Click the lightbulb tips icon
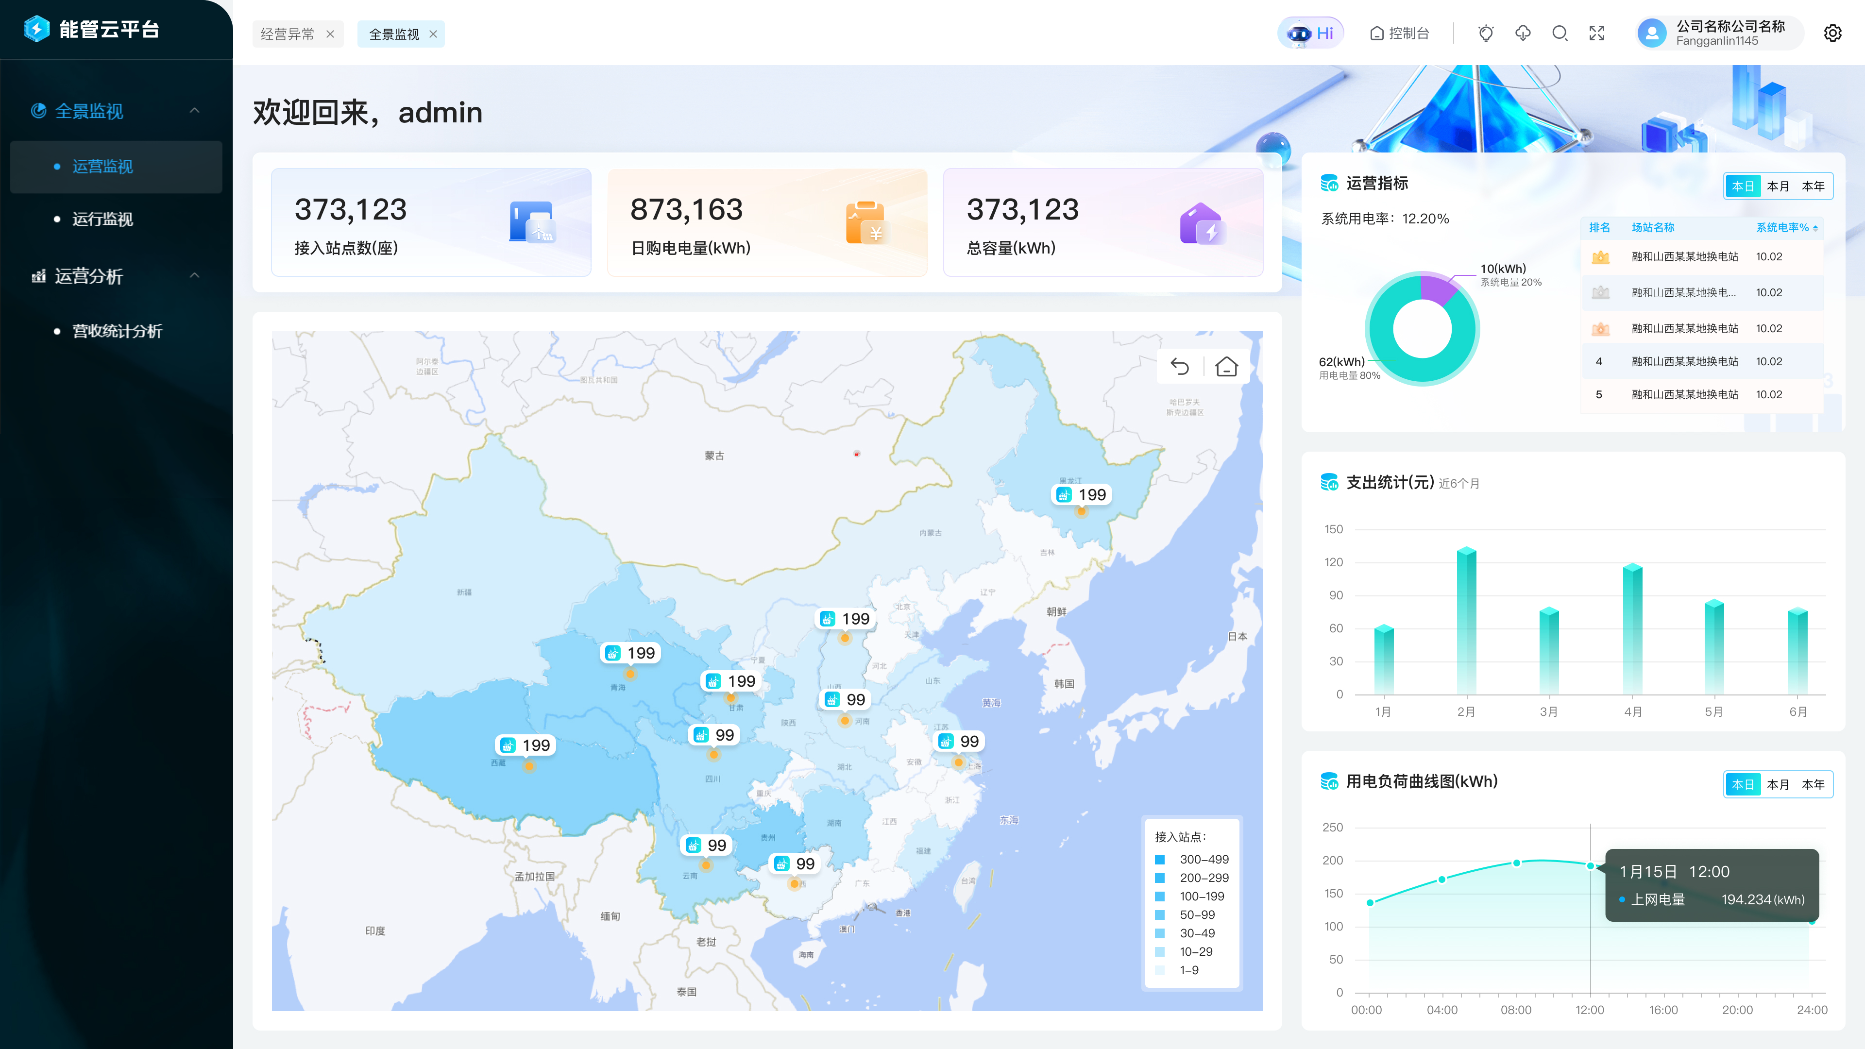Image resolution: width=1865 pixels, height=1049 pixels. point(1486,34)
